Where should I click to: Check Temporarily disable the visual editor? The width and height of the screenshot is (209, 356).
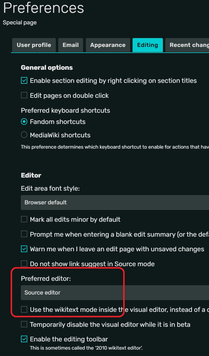pyautogui.click(x=24, y=324)
